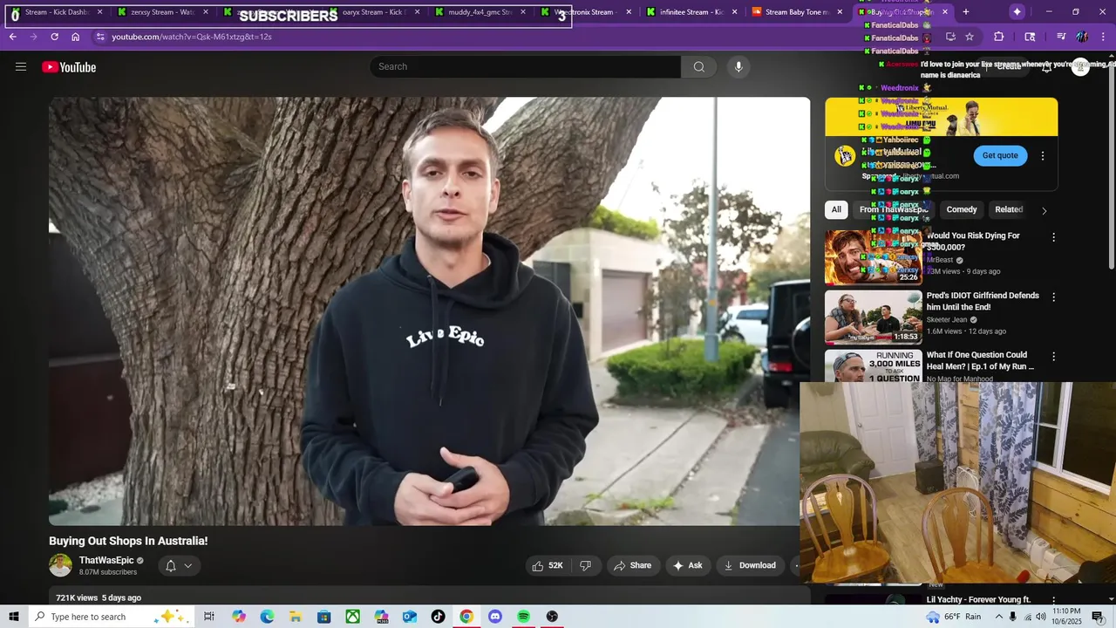The image size is (1116, 628).
Task: Open Skeeter Jean channel link
Action: pos(947,320)
